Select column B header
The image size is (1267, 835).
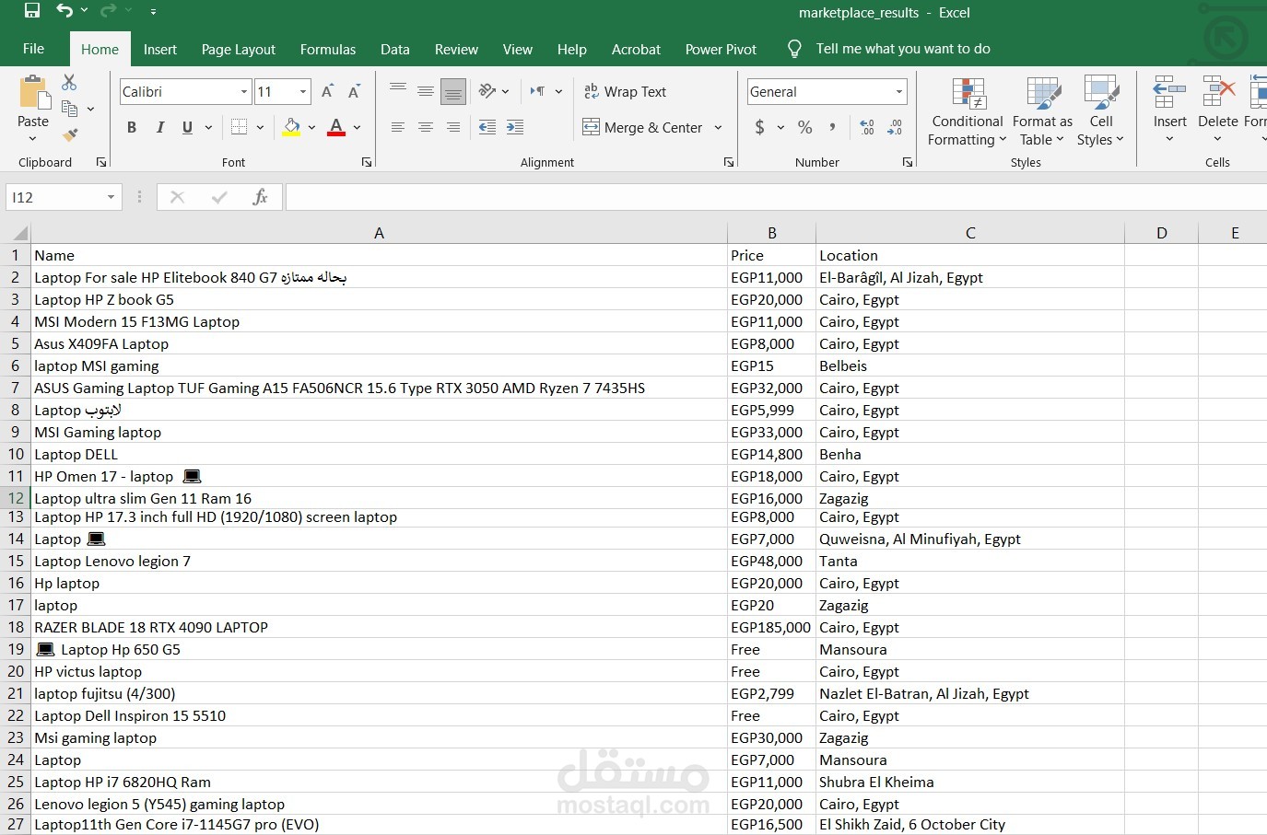point(772,233)
